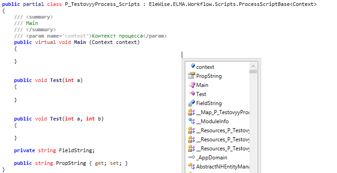Click the 'partial' keyword in class declaration

point(34,4)
